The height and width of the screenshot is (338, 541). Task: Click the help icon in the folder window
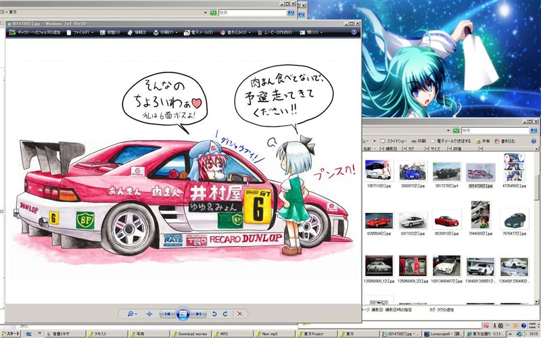534,141
